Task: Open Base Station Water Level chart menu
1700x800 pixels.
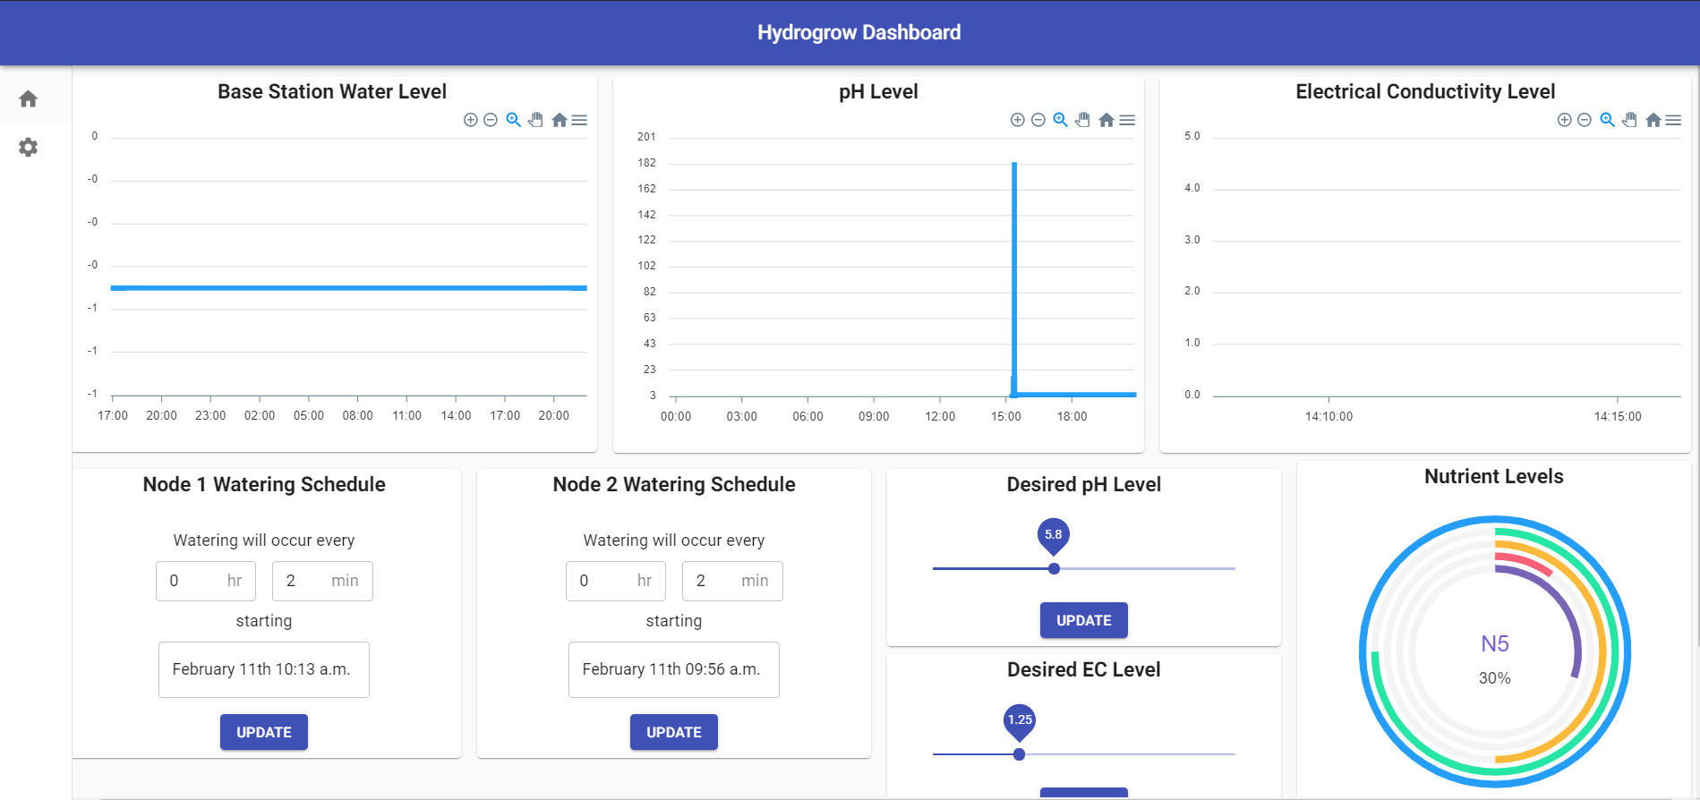Action: (580, 120)
